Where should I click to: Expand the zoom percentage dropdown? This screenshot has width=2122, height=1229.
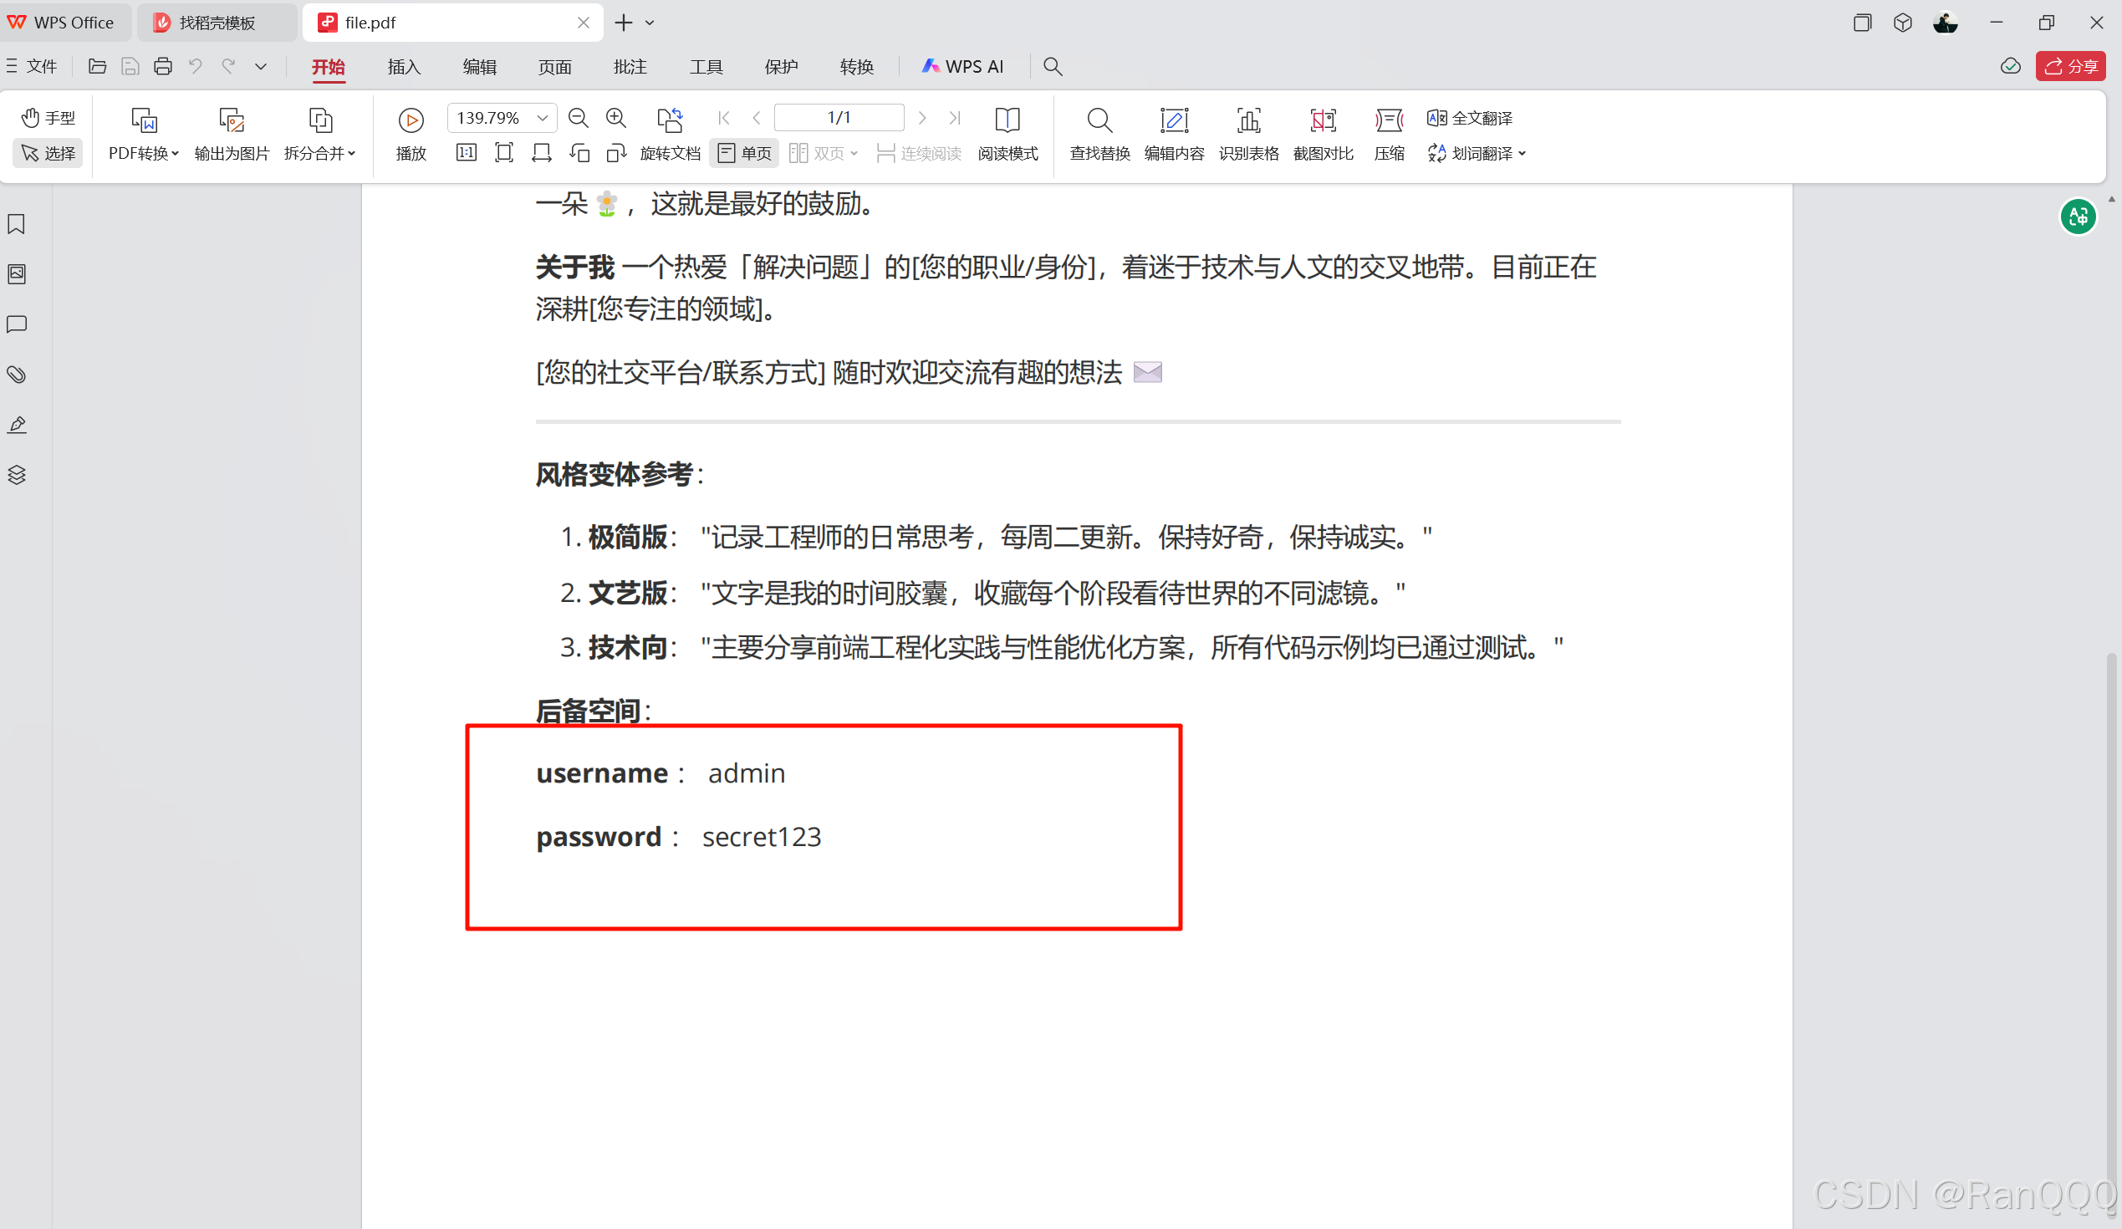[x=543, y=118]
